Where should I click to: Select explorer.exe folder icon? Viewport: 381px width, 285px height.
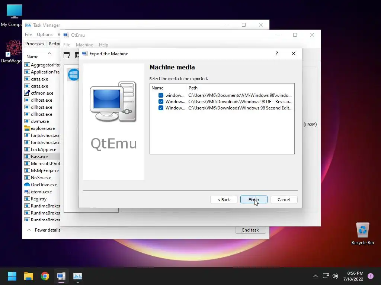click(x=27, y=128)
